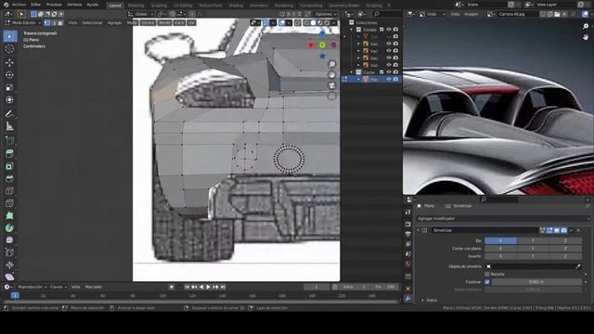Select the Spin tool
Image resolution: width=594 pixels, height=334 pixels.
(x=10, y=228)
